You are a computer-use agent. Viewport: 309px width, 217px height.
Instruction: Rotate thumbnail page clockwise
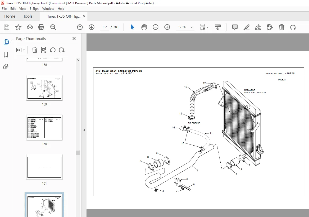[x=61, y=50]
